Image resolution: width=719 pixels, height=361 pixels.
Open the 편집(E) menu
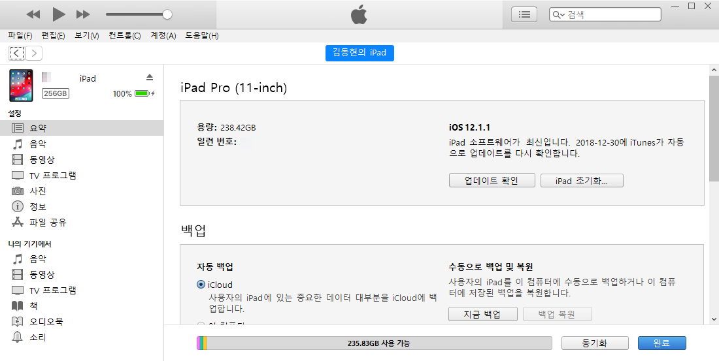pos(53,36)
